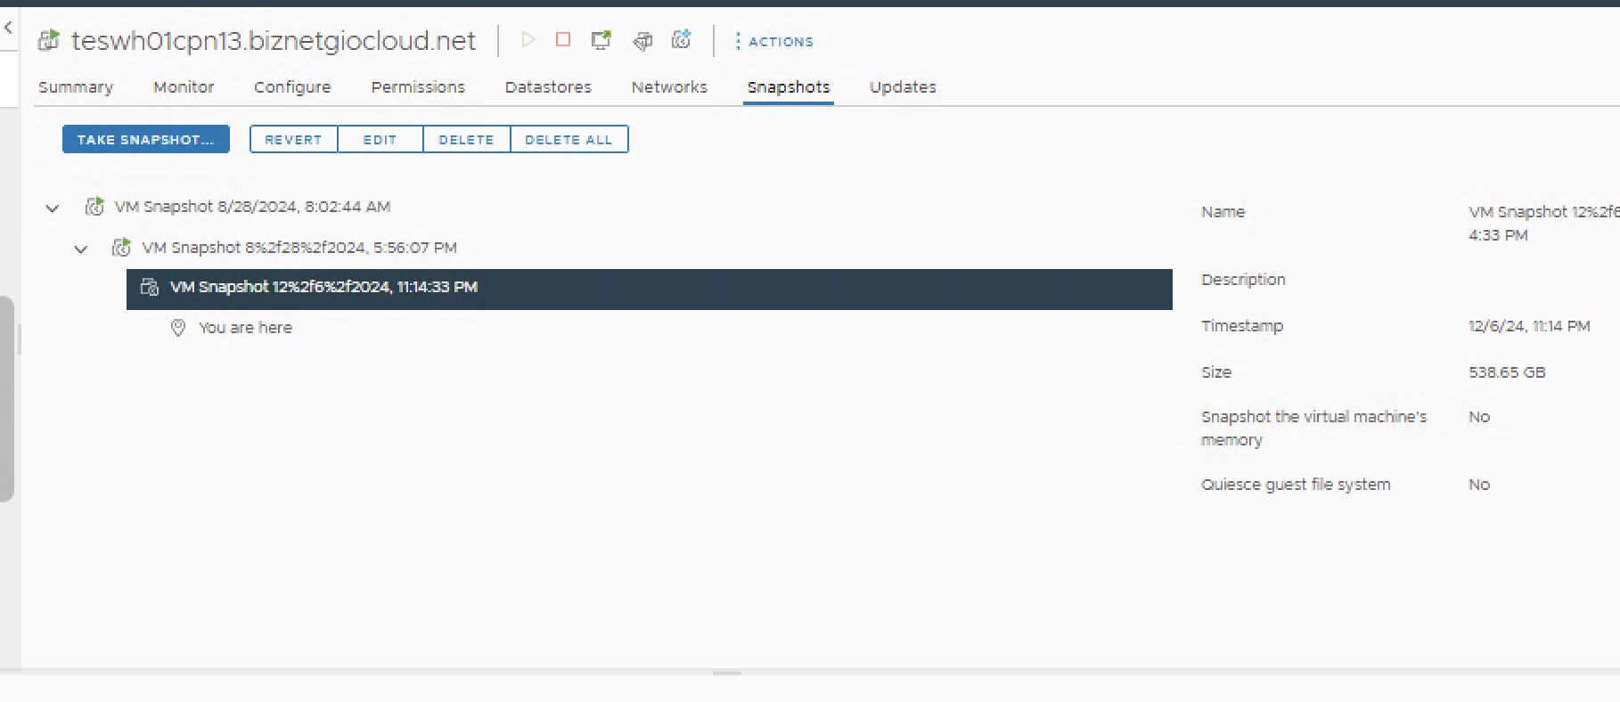Switch to the Summary tab
The height and width of the screenshot is (702, 1620).
point(76,87)
